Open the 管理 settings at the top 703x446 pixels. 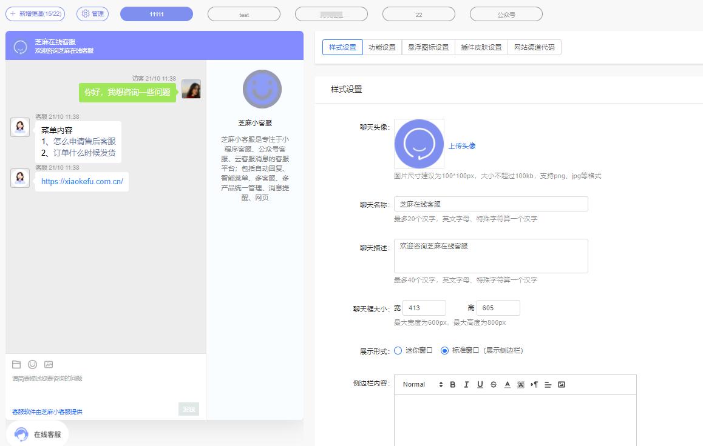[92, 13]
